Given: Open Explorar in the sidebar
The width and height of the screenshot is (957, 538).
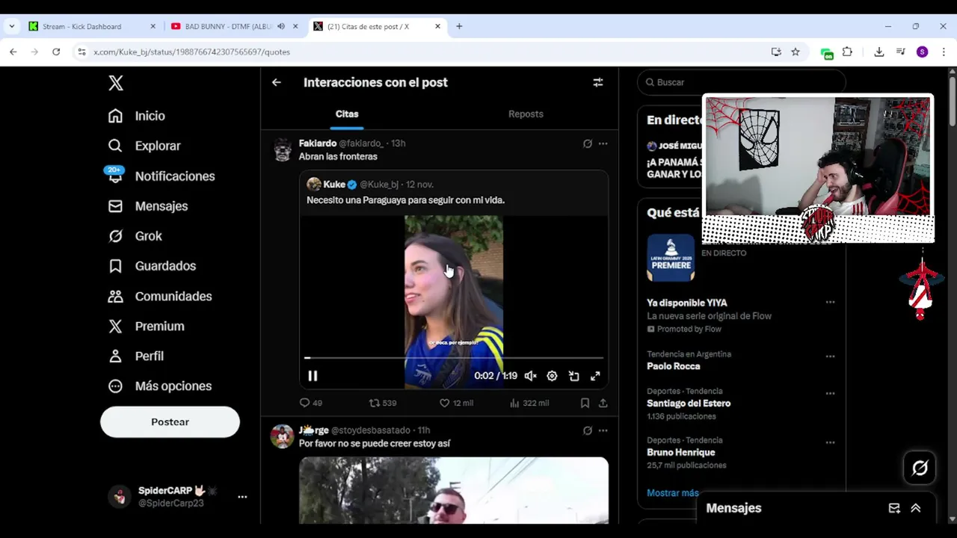Looking at the screenshot, I should tap(144, 146).
